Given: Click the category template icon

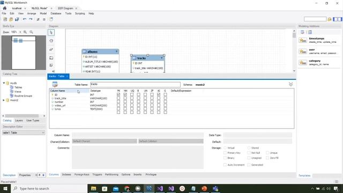Looking at the screenshot, I should pos(303,63).
